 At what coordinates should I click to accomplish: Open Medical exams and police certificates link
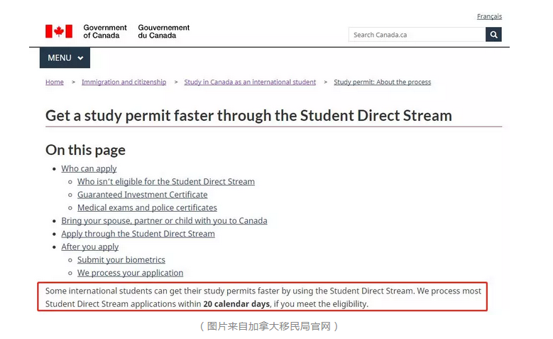tap(147, 208)
